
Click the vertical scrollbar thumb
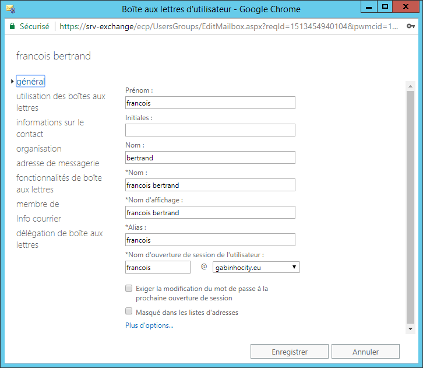(x=410, y=207)
